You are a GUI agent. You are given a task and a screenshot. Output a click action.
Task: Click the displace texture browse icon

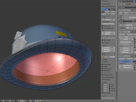[x=120, y=17]
